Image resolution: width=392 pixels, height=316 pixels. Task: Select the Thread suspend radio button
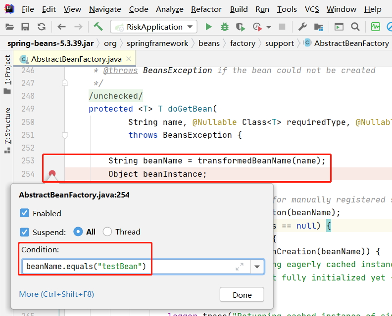[x=107, y=232]
